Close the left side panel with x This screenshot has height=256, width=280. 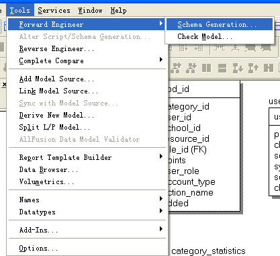4,85
